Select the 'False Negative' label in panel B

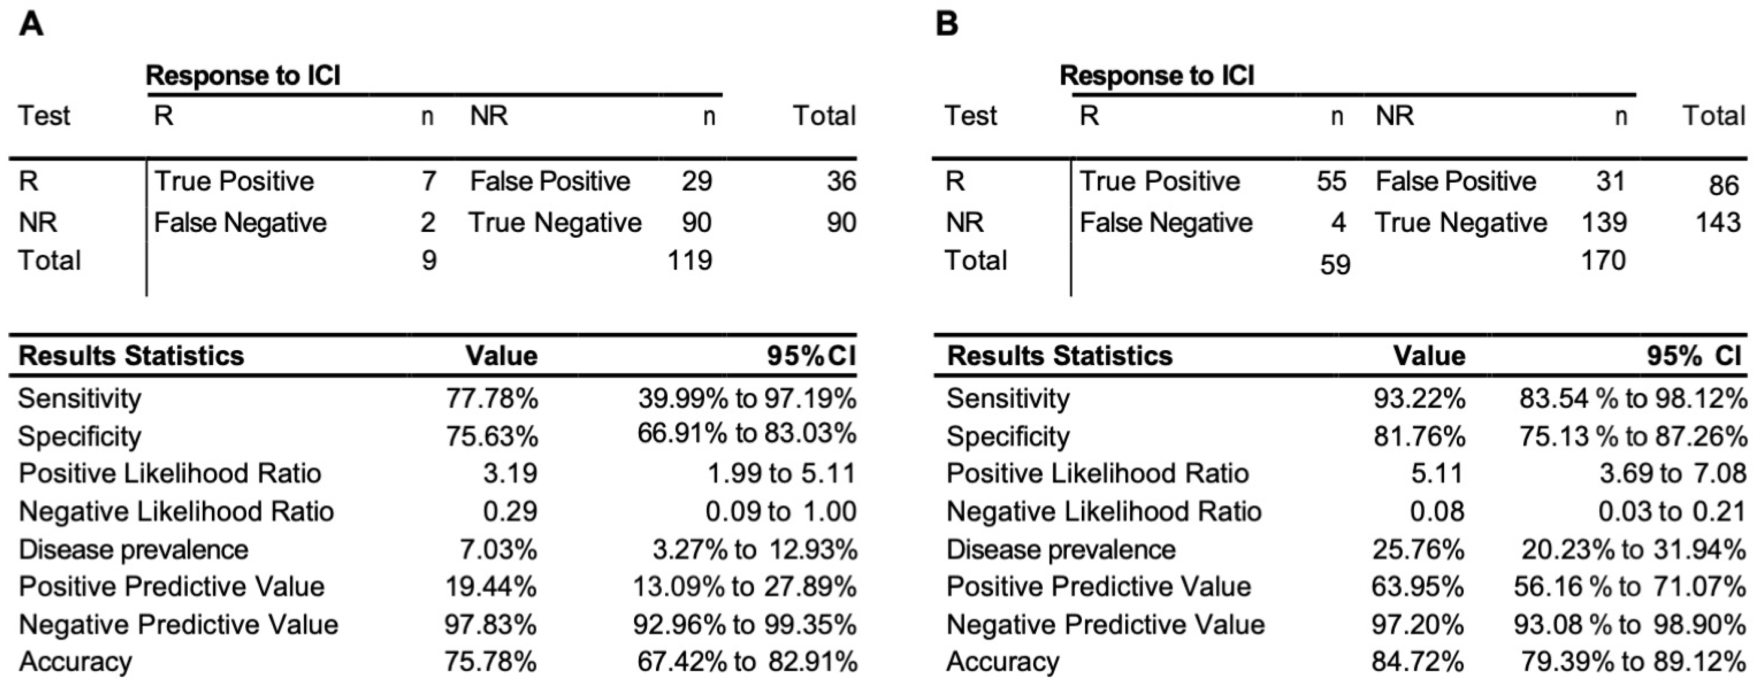point(1165,223)
